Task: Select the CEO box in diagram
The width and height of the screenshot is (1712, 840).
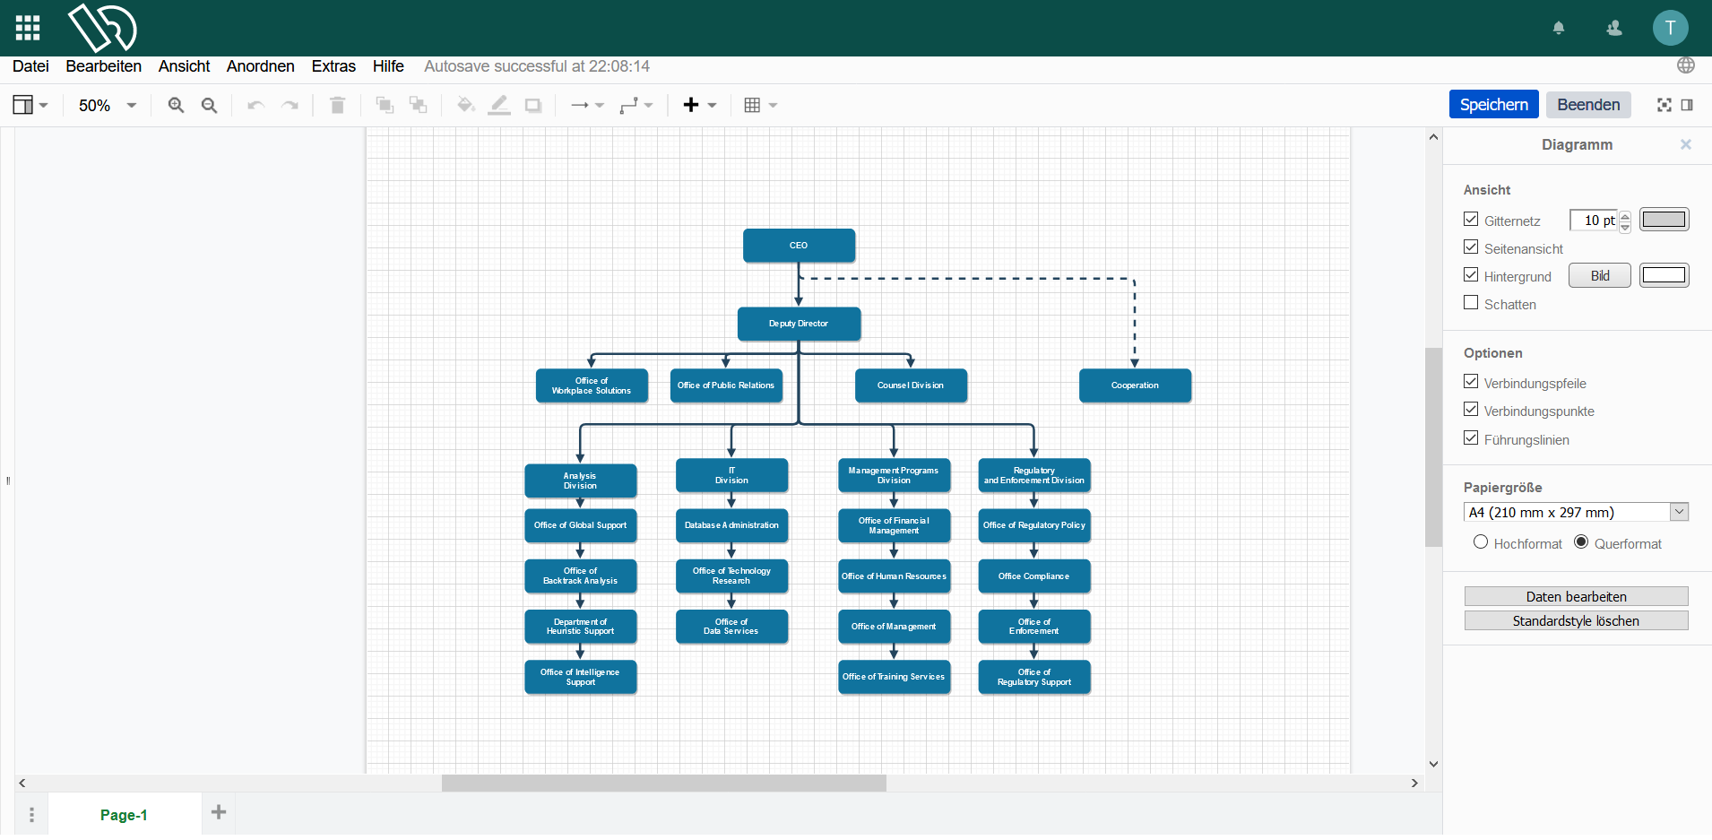Action: (799, 245)
